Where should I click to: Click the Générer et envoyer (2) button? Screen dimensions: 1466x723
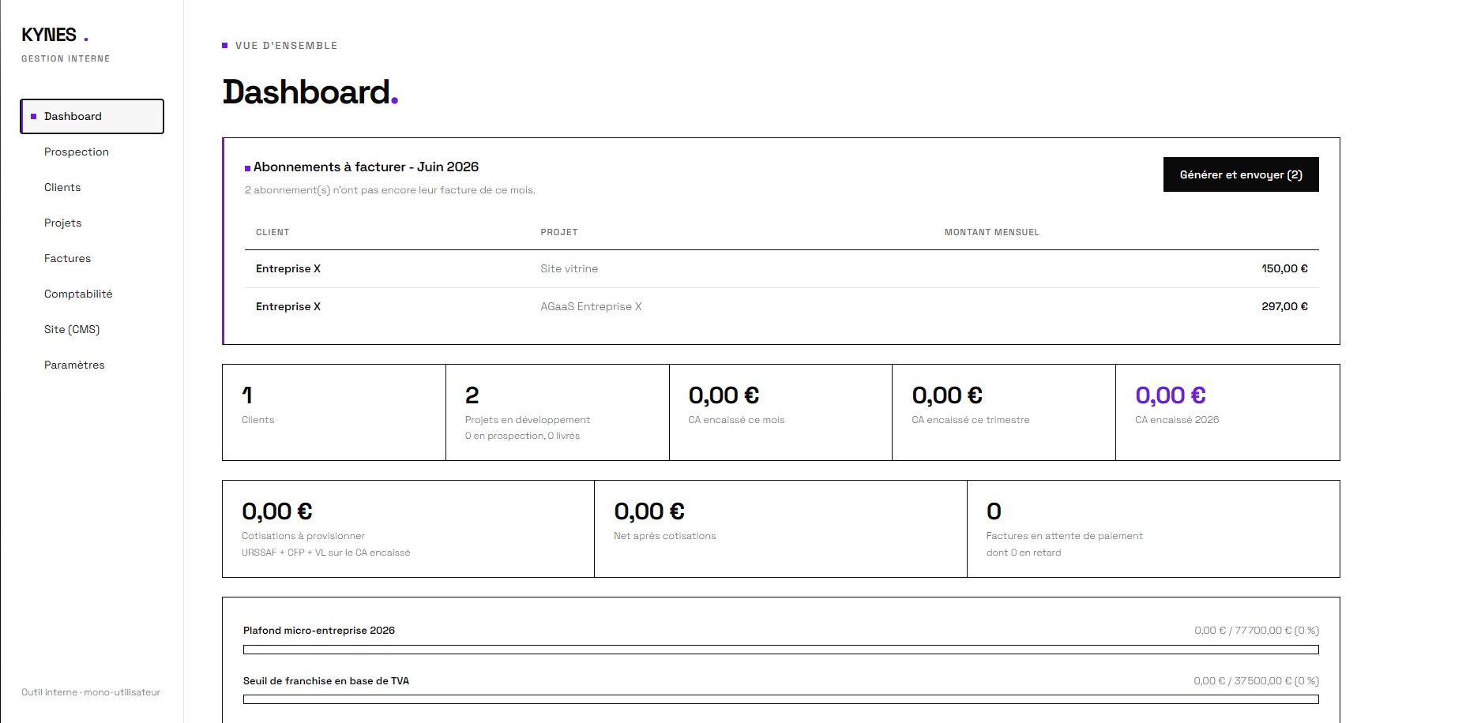(x=1241, y=174)
